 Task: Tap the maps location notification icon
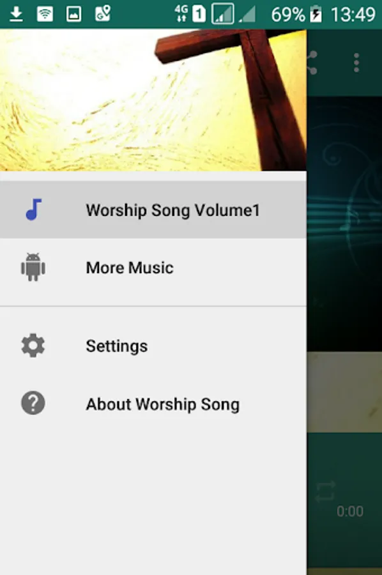pyautogui.click(x=103, y=13)
